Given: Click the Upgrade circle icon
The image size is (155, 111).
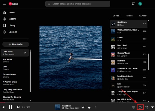Looking at the screenshot, I should click(x=4, y=32).
